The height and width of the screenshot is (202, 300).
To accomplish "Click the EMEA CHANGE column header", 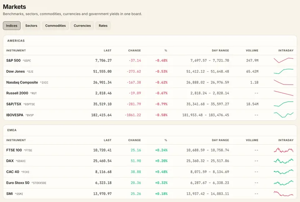I will click(x=135, y=140).
